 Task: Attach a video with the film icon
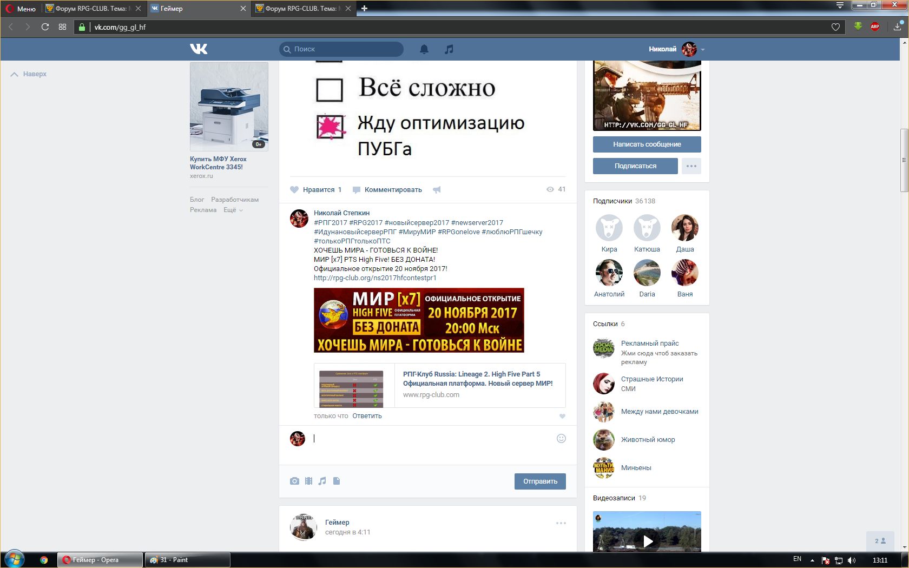(x=308, y=481)
